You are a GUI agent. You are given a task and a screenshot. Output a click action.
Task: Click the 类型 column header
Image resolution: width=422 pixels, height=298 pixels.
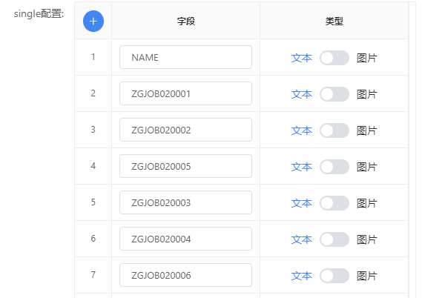click(334, 21)
